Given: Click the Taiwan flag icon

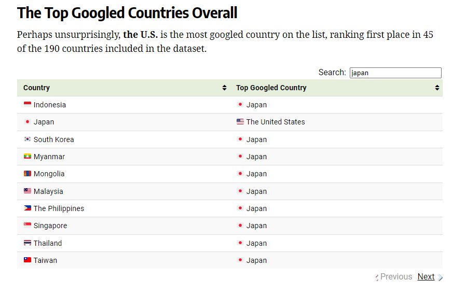Looking at the screenshot, I should [x=28, y=260].
